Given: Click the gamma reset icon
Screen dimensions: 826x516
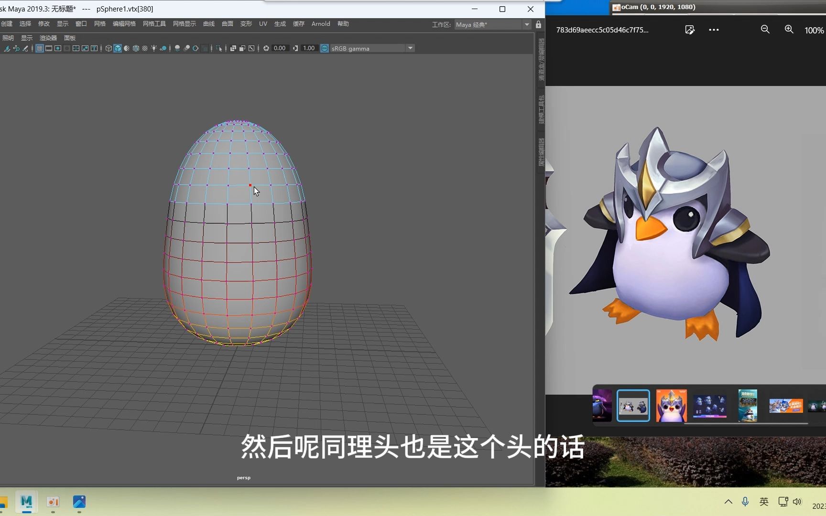Looking at the screenshot, I should click(295, 48).
